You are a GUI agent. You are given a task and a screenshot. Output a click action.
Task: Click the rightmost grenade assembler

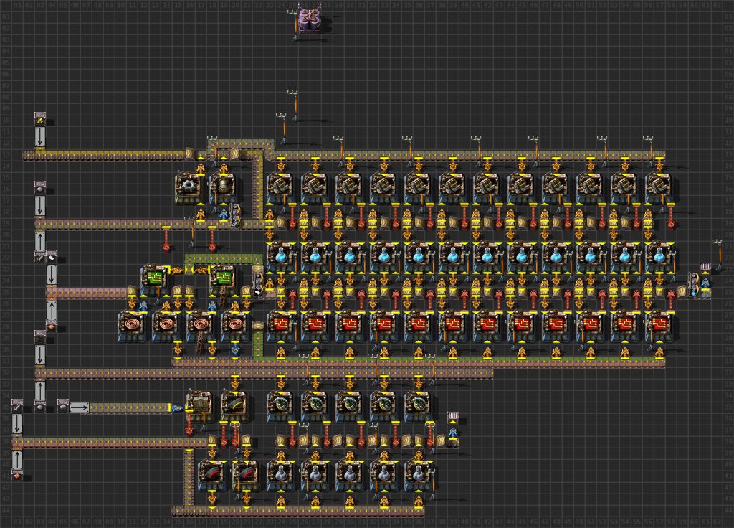[x=418, y=405]
